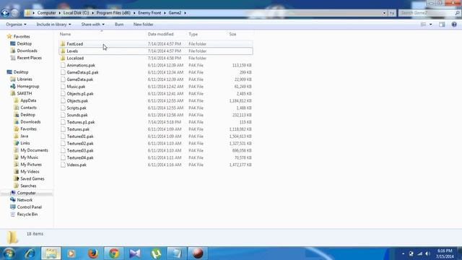462x260 pixels.
Task: Select the Textures04.pak file
Action: pyautogui.click(x=156, y=157)
